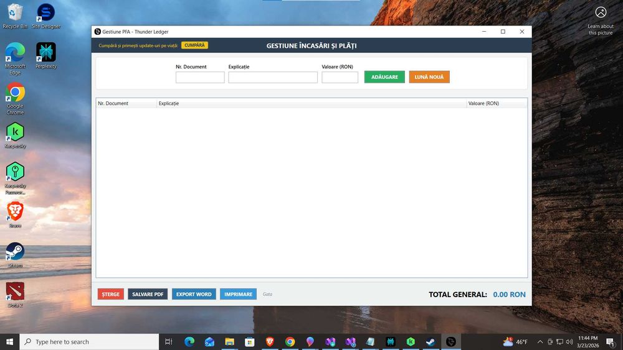The width and height of the screenshot is (623, 350).
Task: Open Chrome from the taskbar
Action: pos(290,342)
